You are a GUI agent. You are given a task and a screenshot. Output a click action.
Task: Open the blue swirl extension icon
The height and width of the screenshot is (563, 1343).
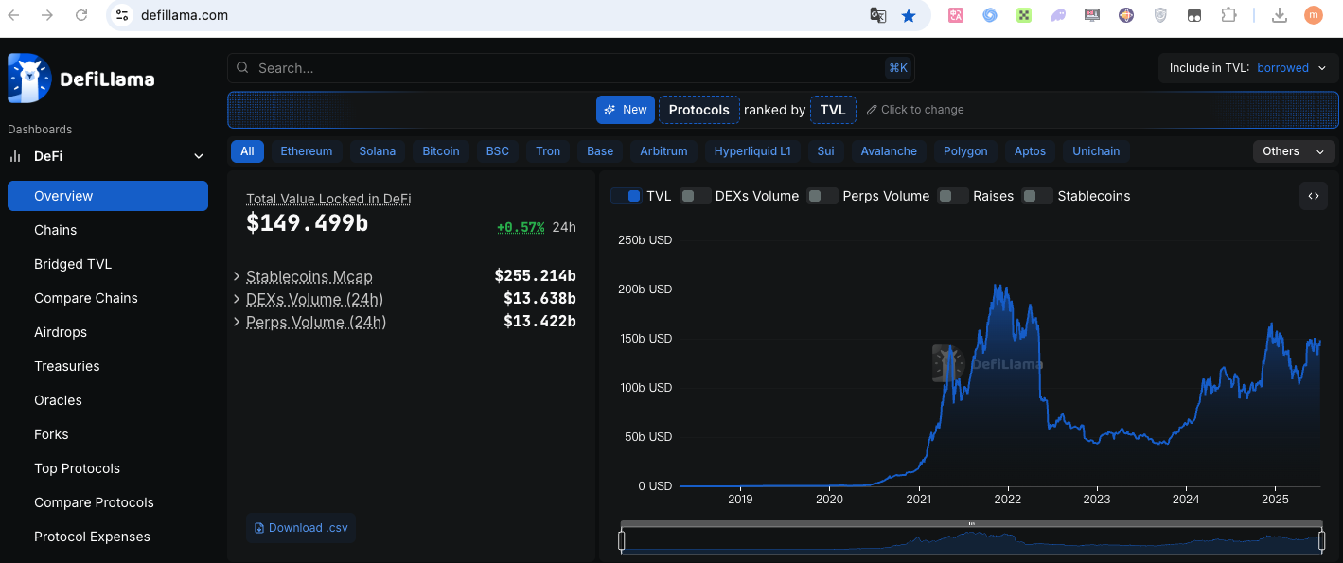[990, 15]
